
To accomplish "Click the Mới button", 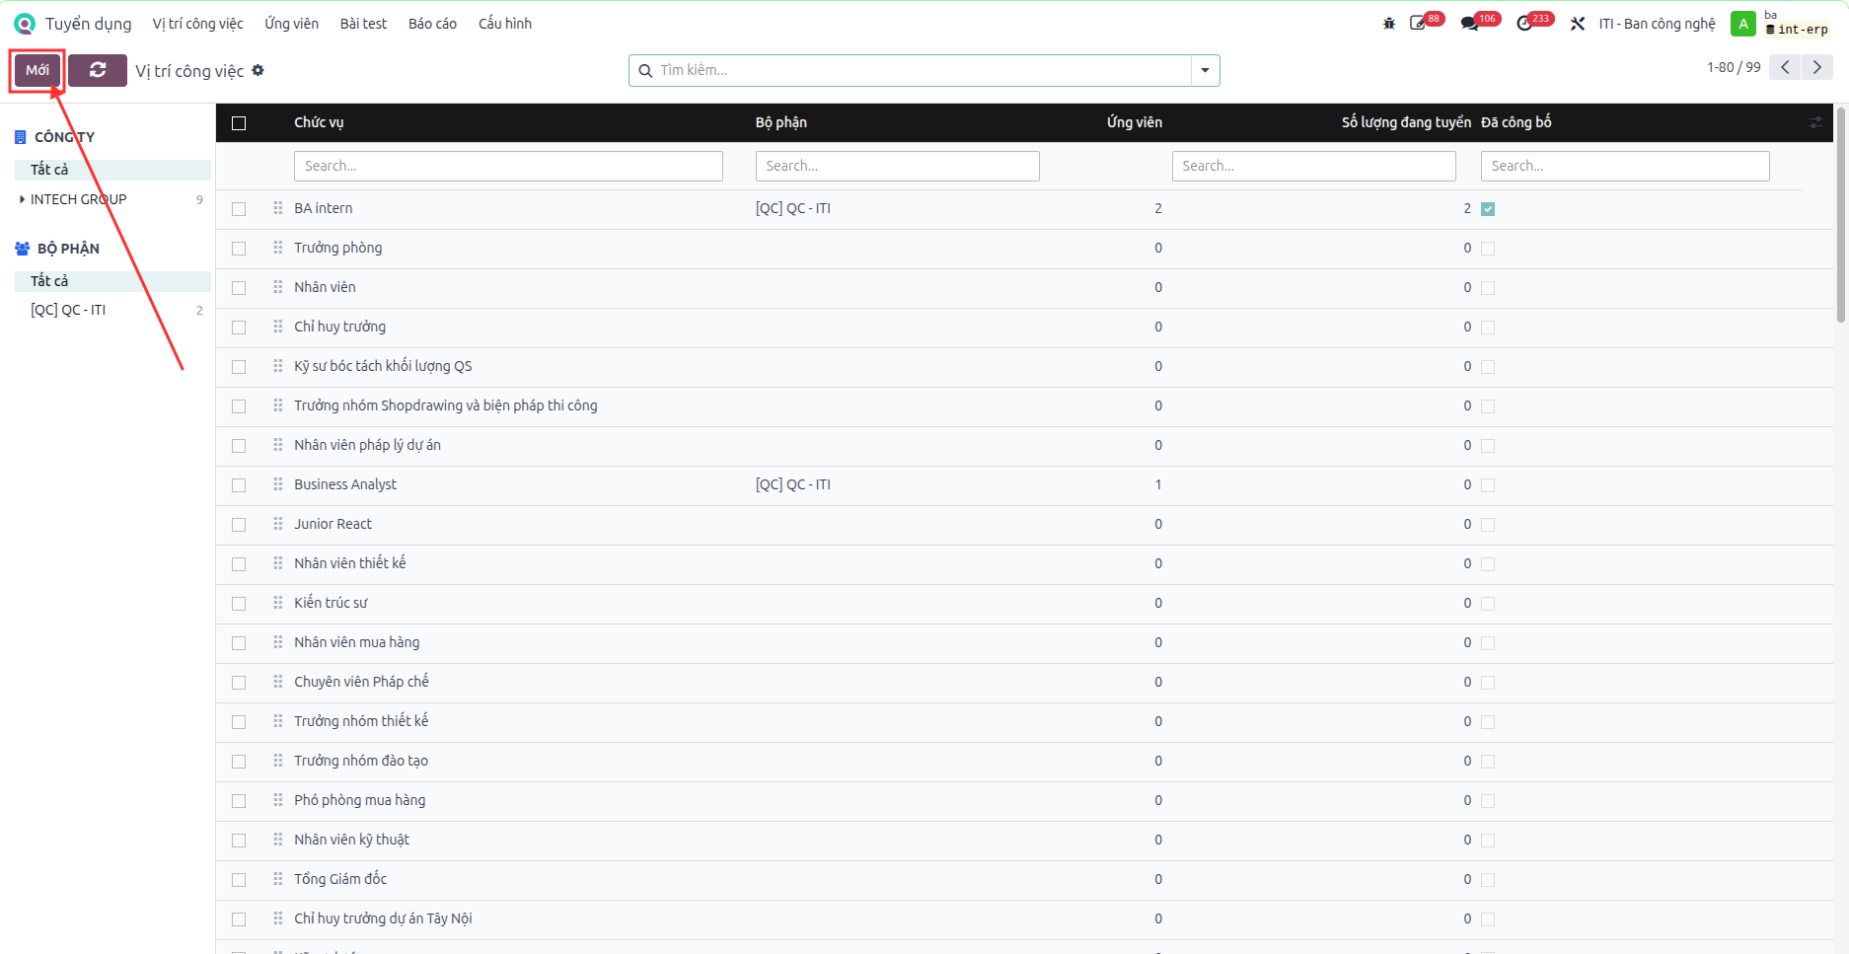I will pyautogui.click(x=37, y=70).
